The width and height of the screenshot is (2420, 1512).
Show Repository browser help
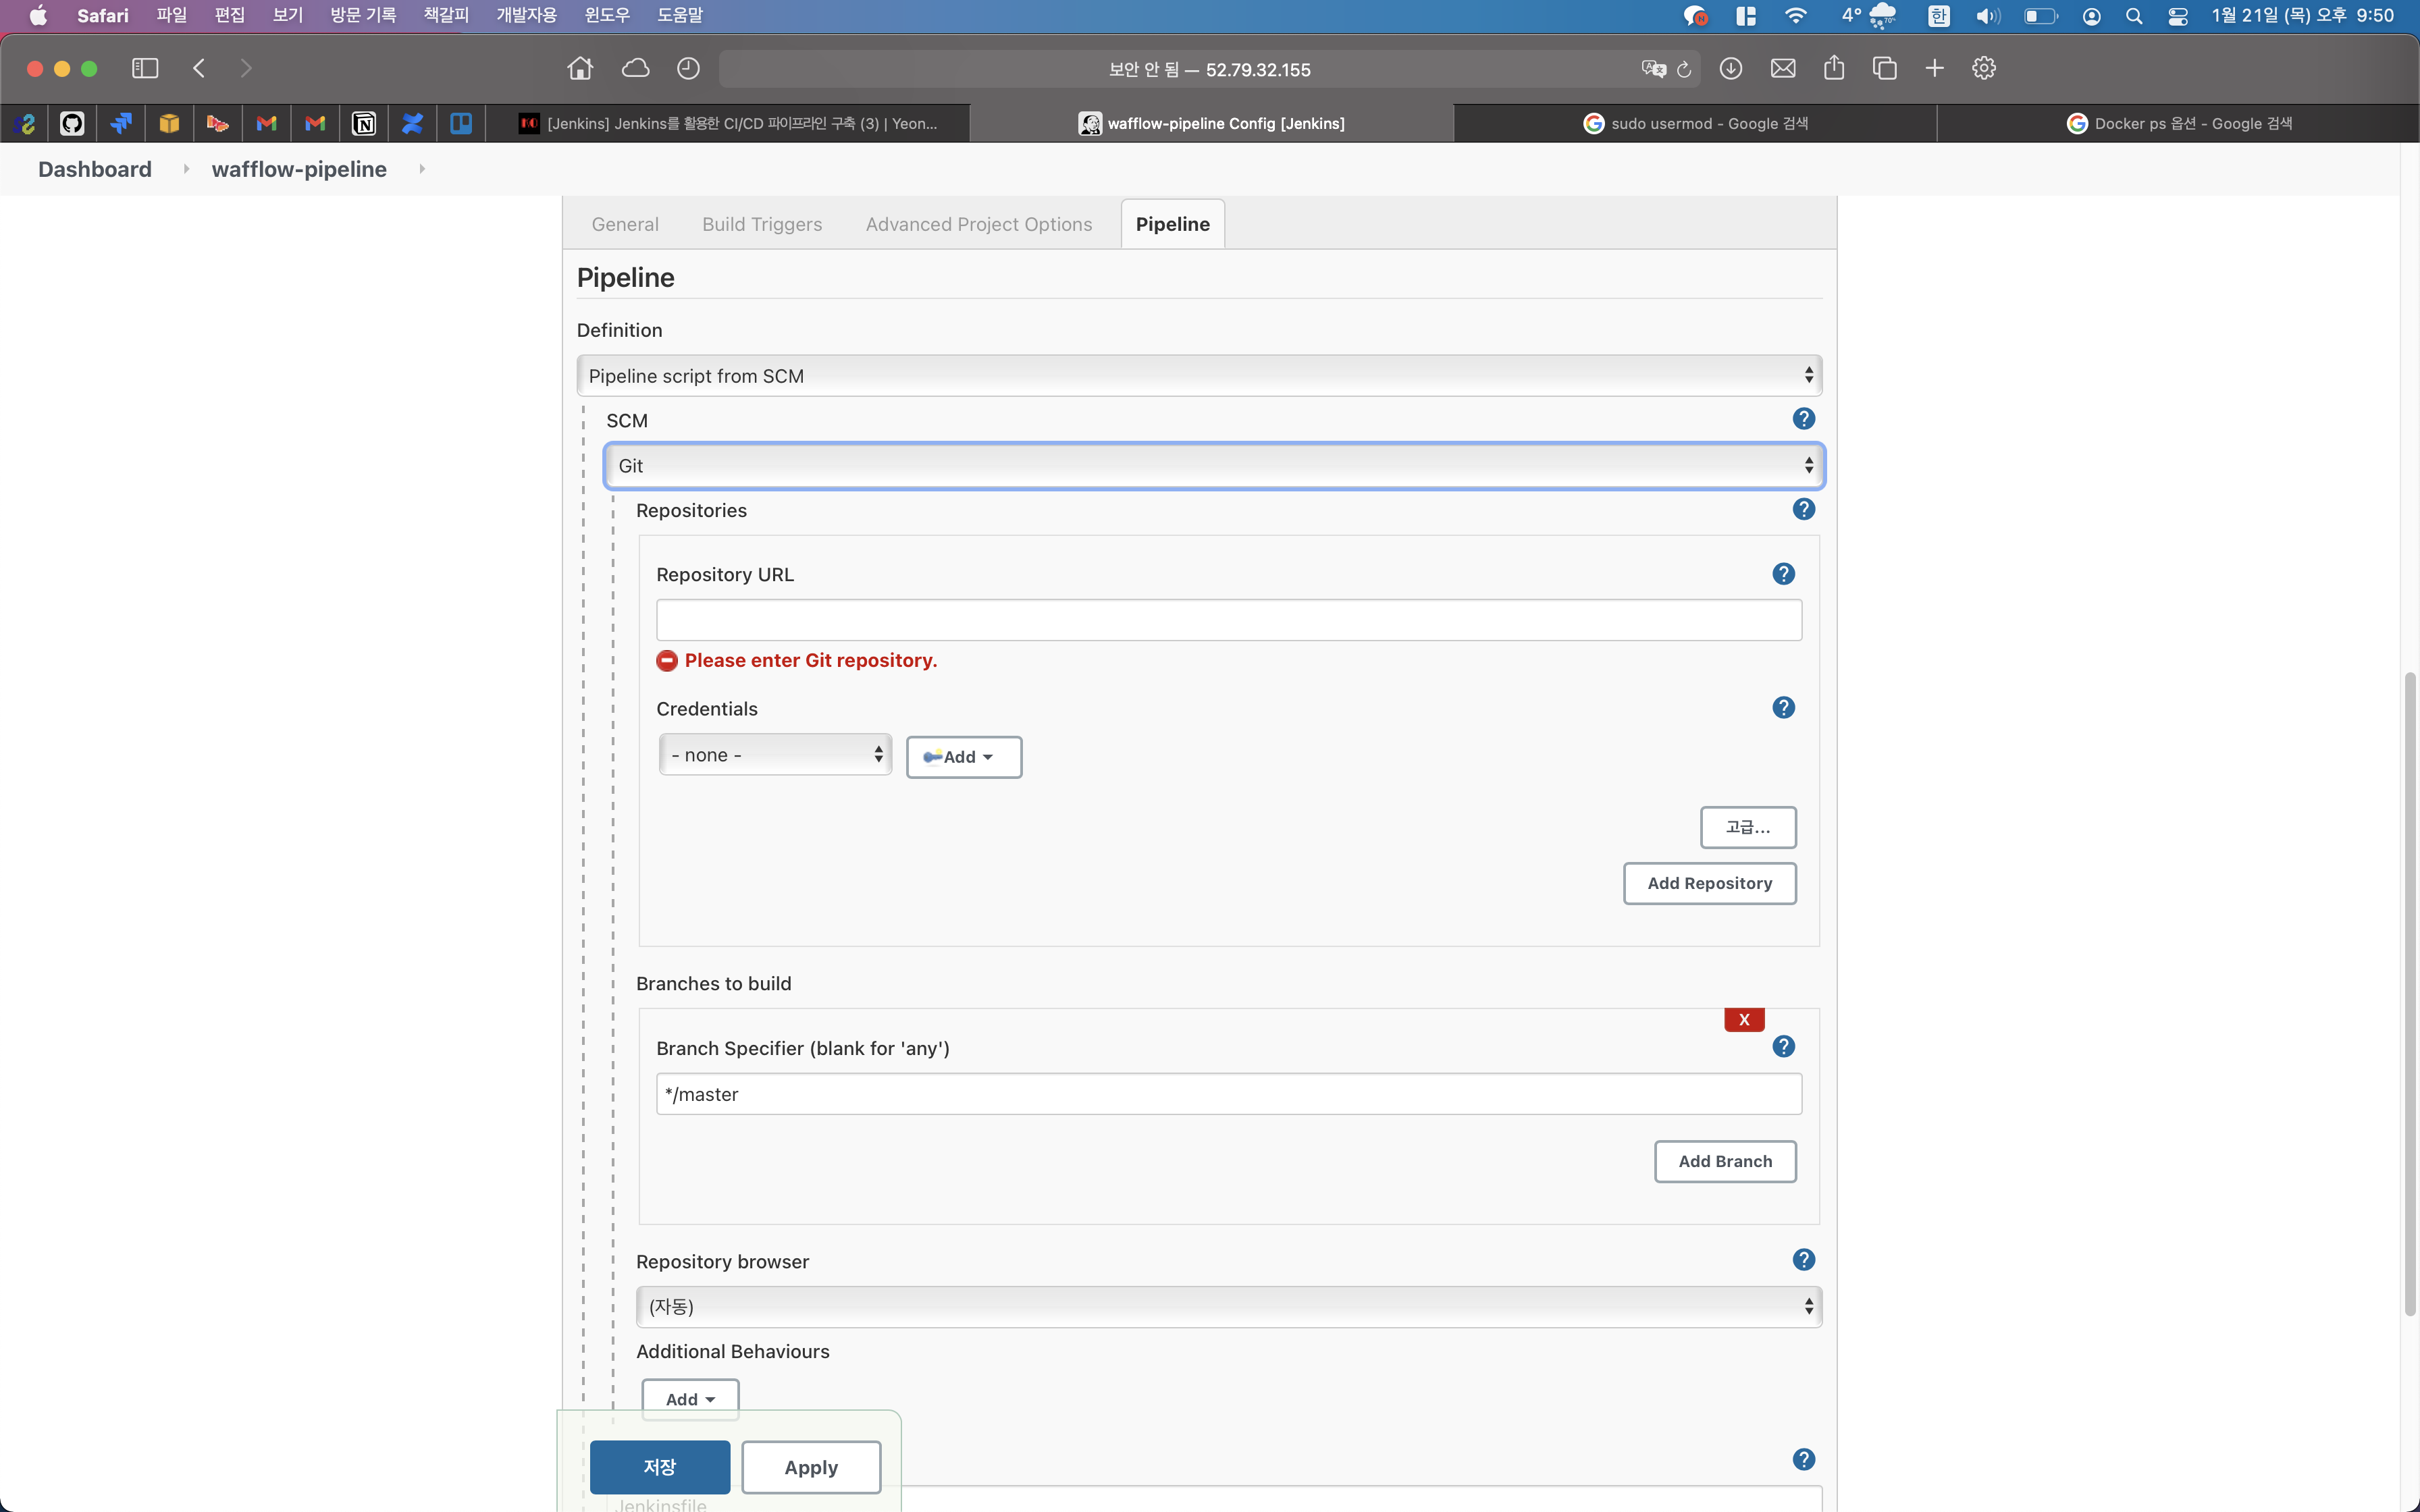tap(1803, 1260)
